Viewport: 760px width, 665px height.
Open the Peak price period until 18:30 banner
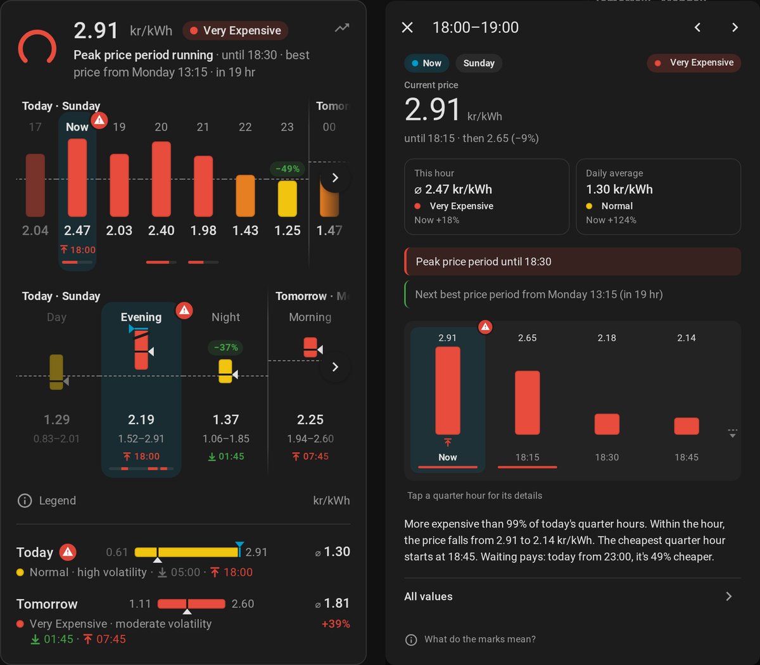pos(573,262)
